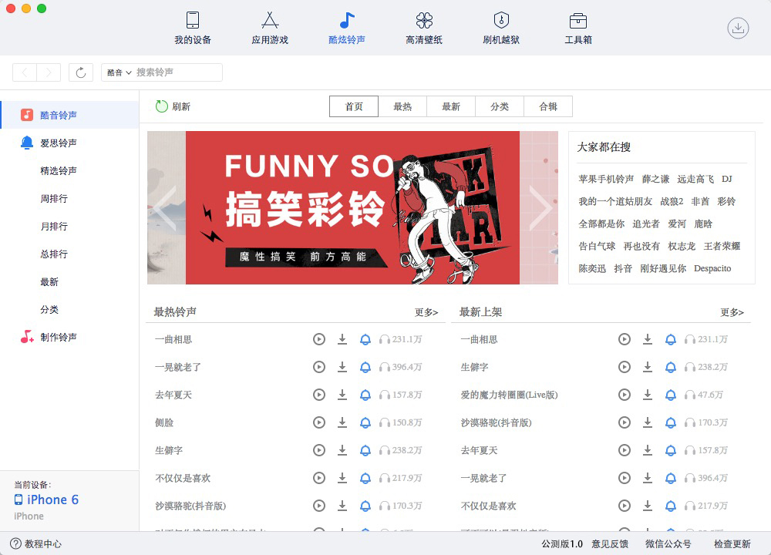Enter the 刷机越狱 section

[500, 27]
